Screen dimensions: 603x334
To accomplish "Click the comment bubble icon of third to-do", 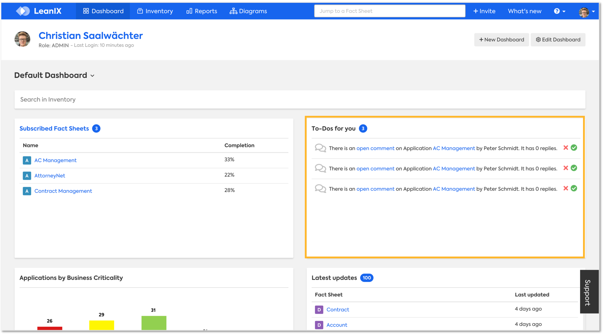I will pyautogui.click(x=320, y=189).
